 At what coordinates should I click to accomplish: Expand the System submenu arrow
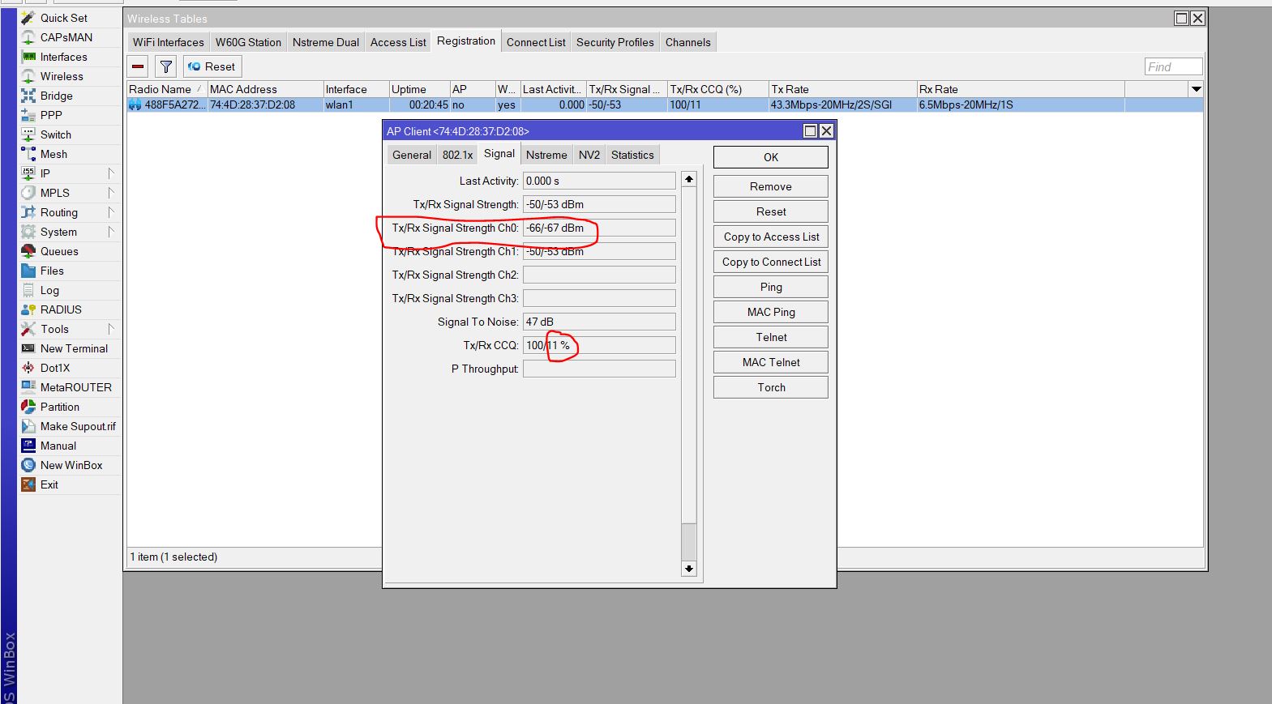click(x=111, y=232)
